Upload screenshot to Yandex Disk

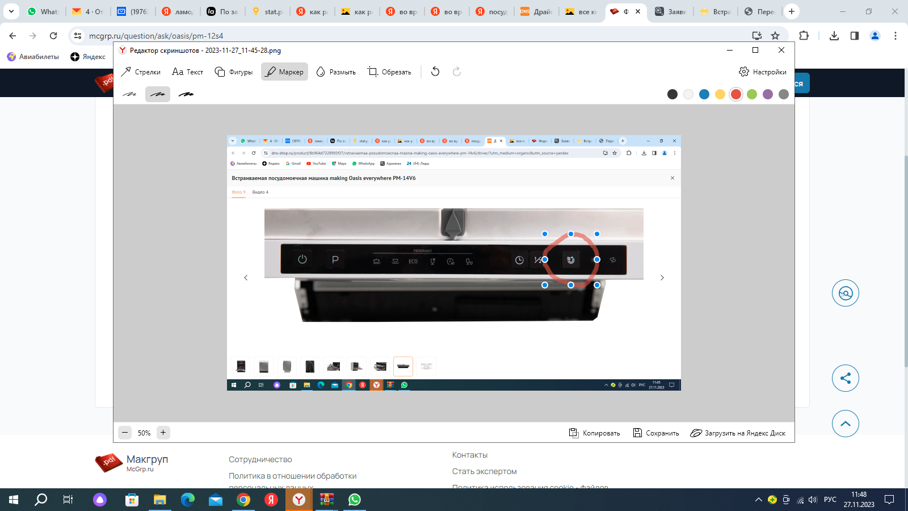738,433
